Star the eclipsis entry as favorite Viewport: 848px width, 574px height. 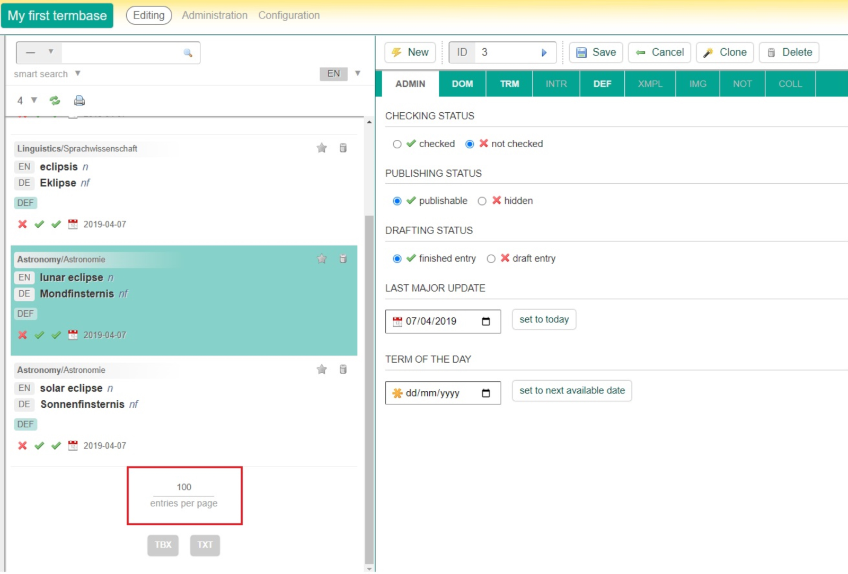[x=322, y=148]
